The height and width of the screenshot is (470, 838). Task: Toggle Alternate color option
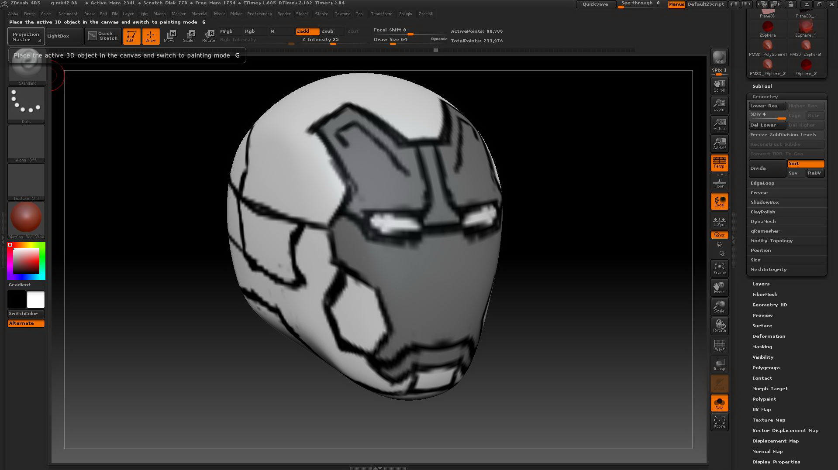click(26, 323)
